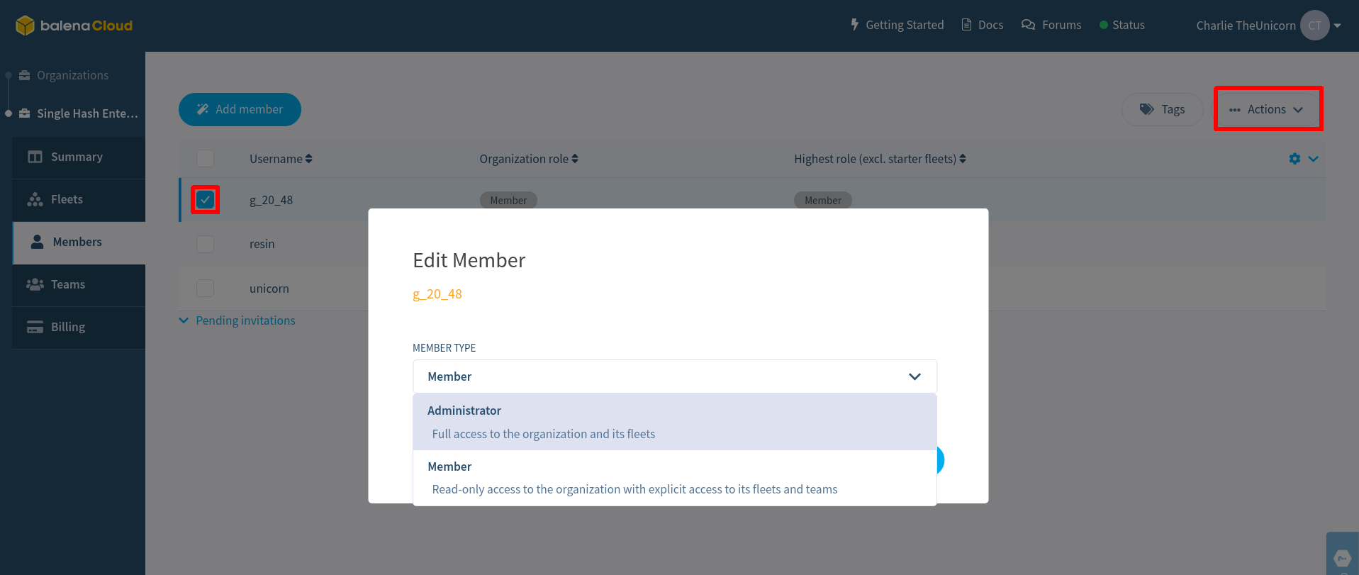This screenshot has height=575, width=1359.
Task: Open the Docs menu item
Action: click(982, 24)
